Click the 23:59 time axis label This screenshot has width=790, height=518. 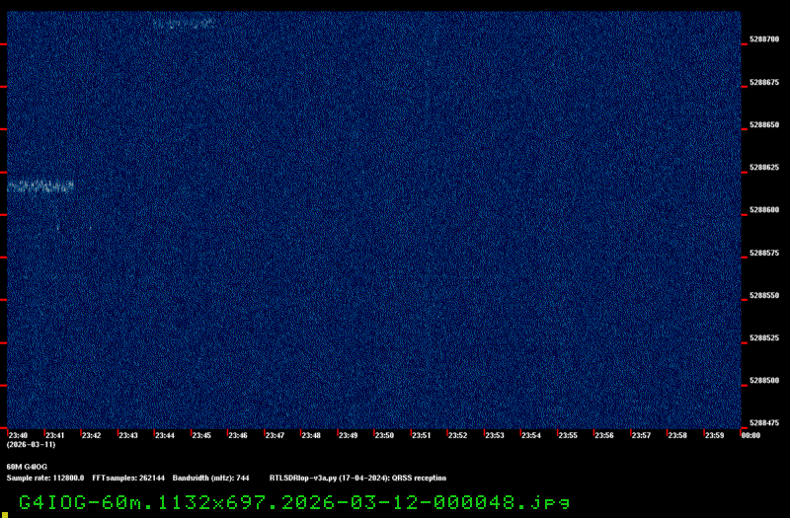(714, 435)
